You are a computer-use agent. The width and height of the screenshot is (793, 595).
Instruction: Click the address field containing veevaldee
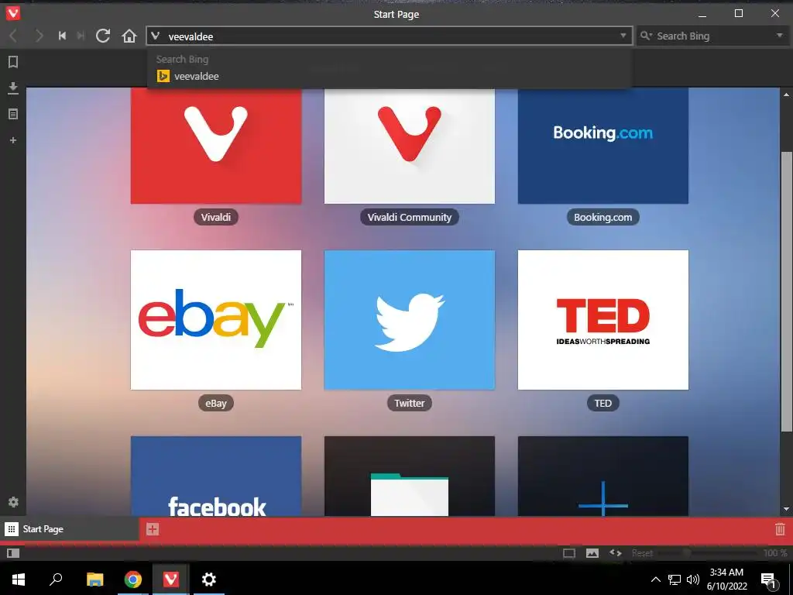point(391,36)
